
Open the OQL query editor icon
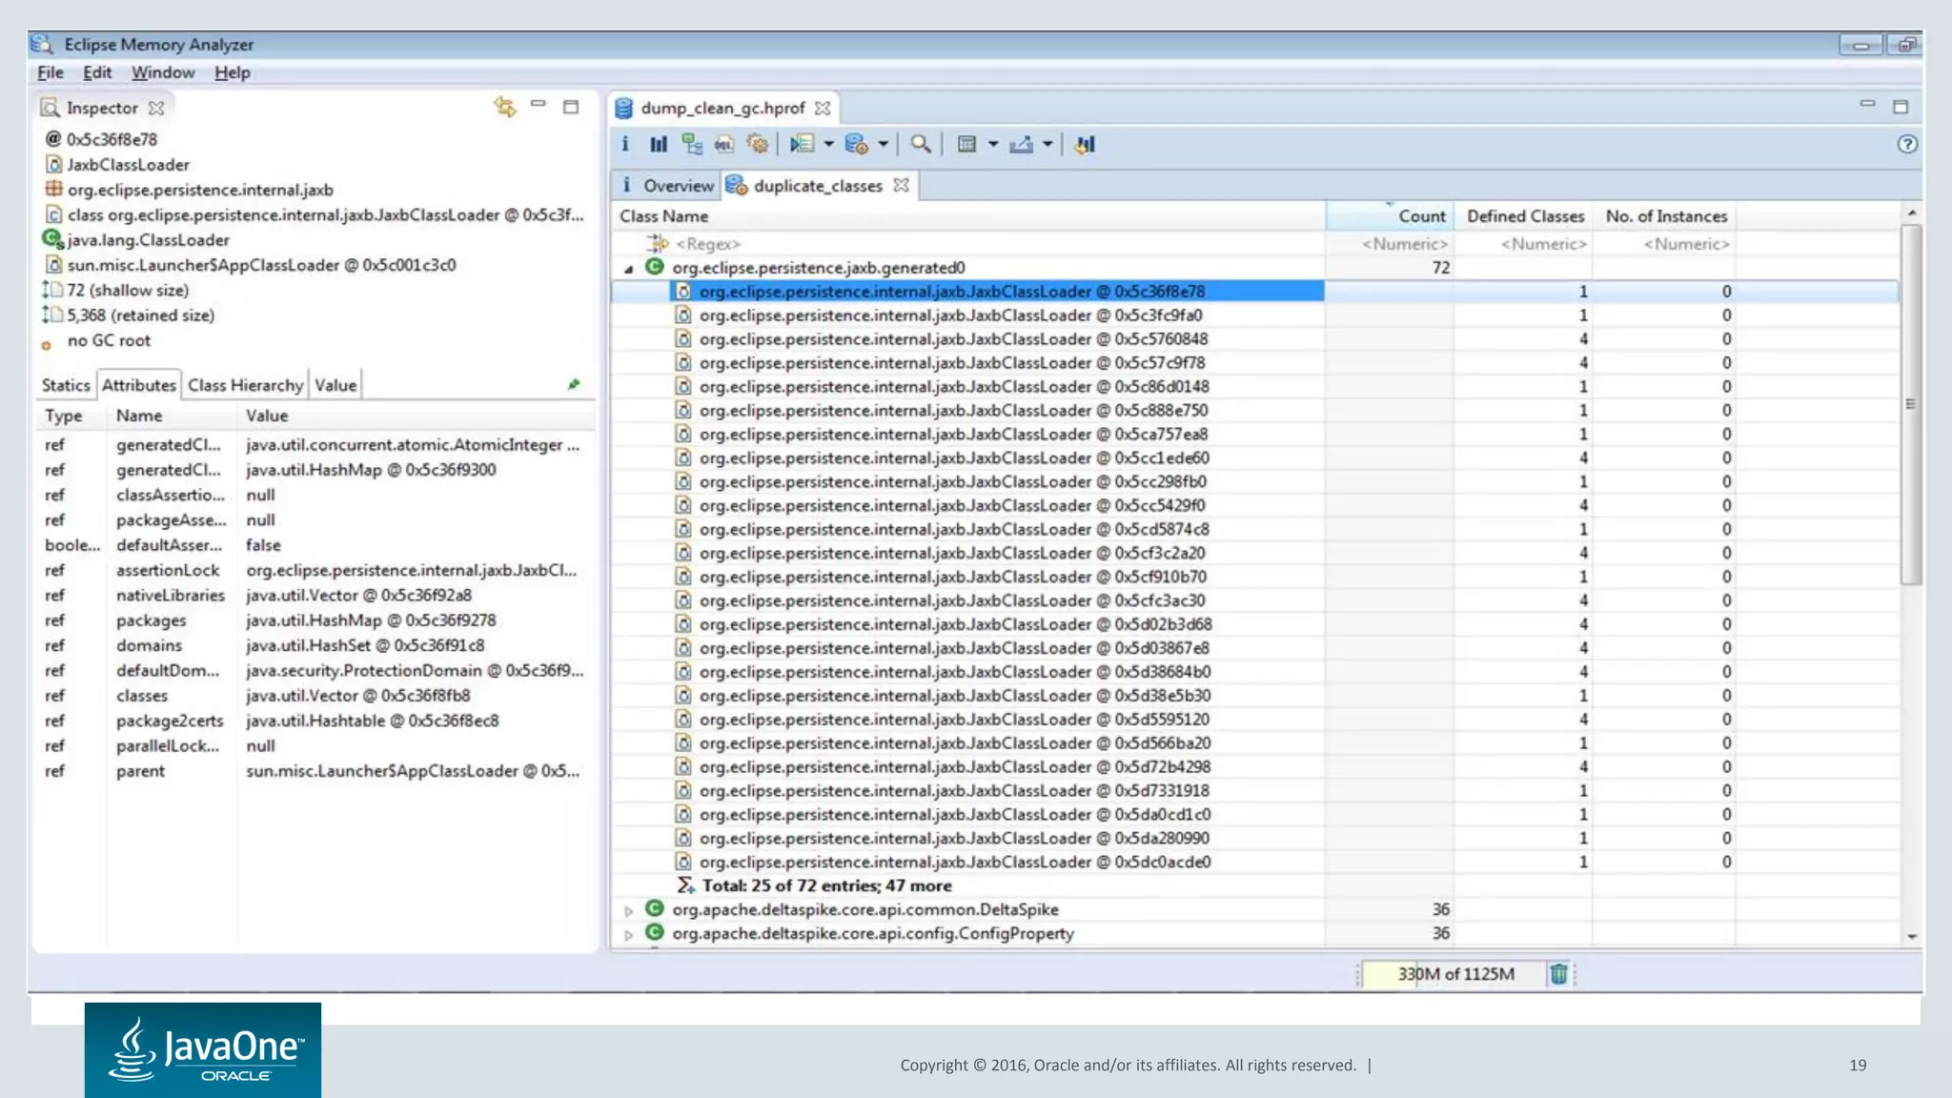pyautogui.click(x=724, y=145)
